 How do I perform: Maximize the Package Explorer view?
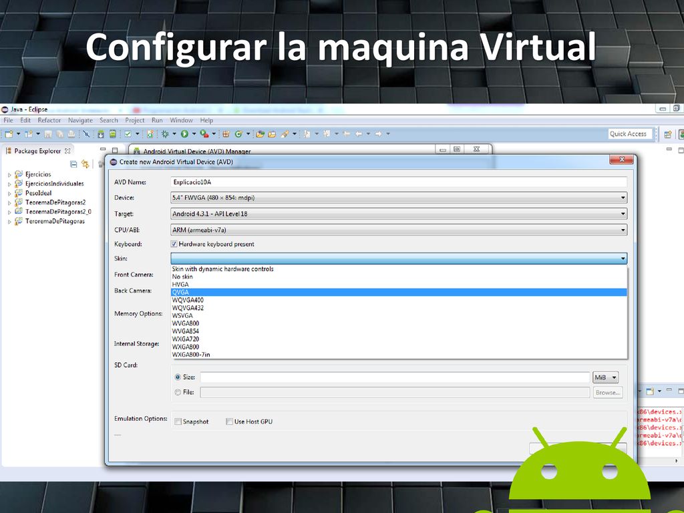click(115, 150)
